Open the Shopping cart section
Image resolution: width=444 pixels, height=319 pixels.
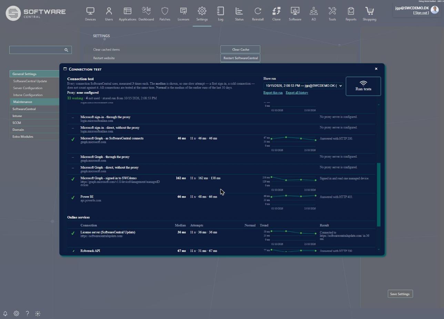point(370,14)
